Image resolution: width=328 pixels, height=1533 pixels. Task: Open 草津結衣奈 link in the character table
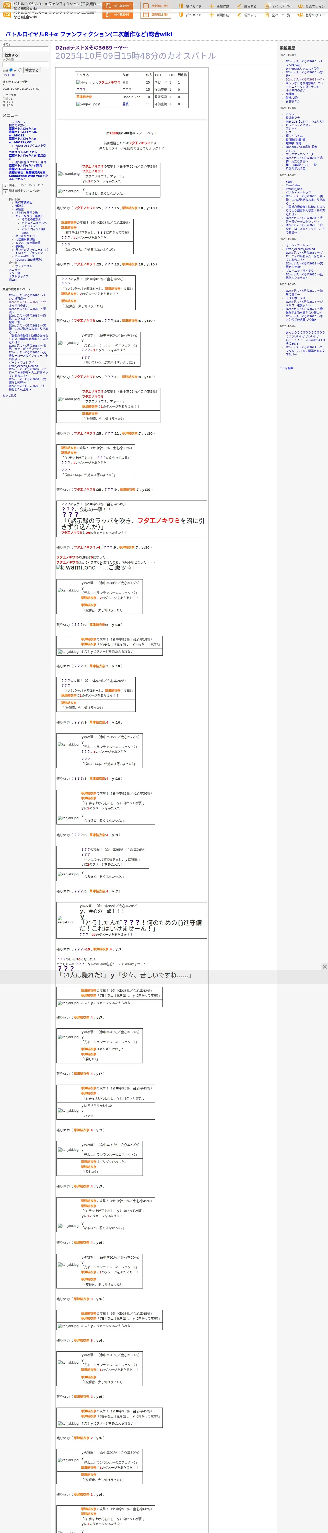(x=84, y=97)
